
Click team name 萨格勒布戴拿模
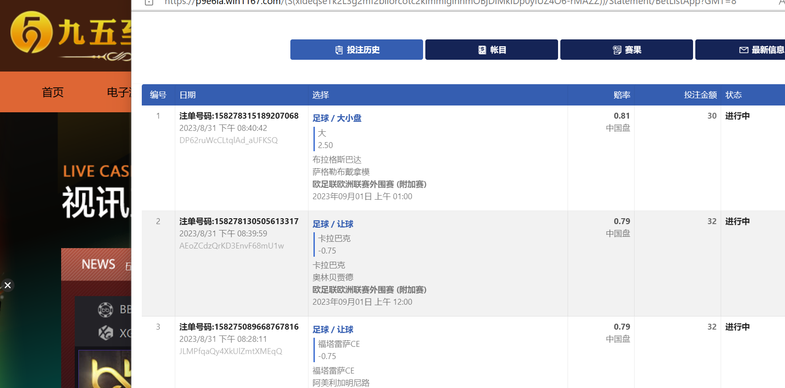341,172
